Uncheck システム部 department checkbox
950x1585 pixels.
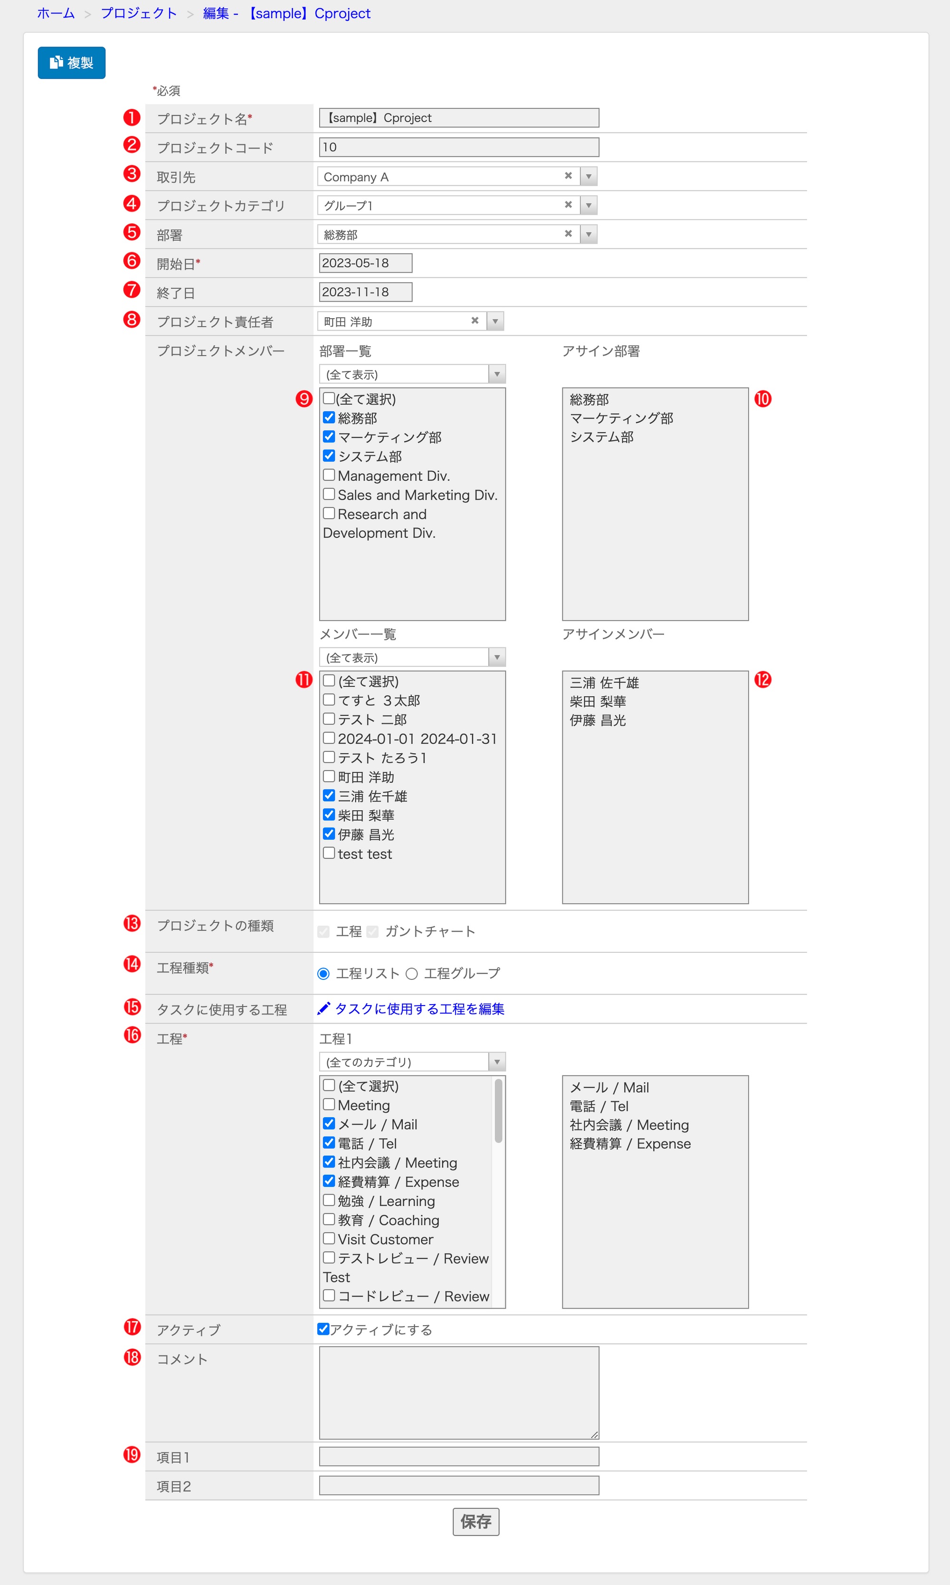tap(329, 456)
